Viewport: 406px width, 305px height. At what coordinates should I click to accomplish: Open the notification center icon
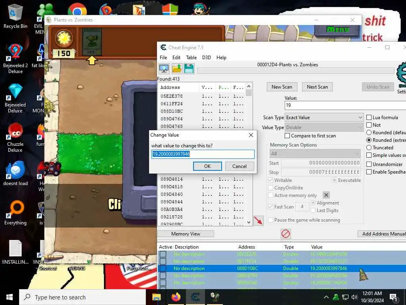coord(394,297)
